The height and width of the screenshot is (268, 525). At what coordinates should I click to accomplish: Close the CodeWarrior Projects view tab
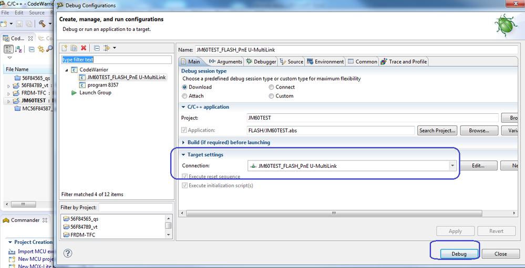tap(30, 38)
